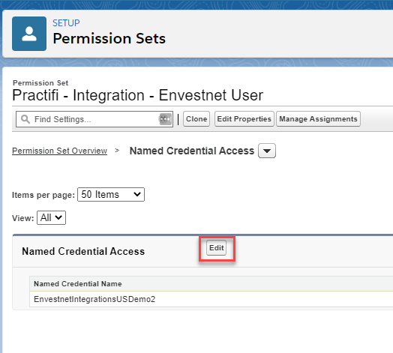Click the Items per page label
The height and width of the screenshot is (353, 393).
[x=43, y=195]
